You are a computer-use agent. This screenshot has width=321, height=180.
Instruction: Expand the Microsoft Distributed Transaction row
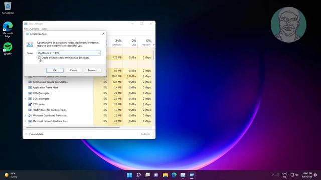click(x=25, y=115)
